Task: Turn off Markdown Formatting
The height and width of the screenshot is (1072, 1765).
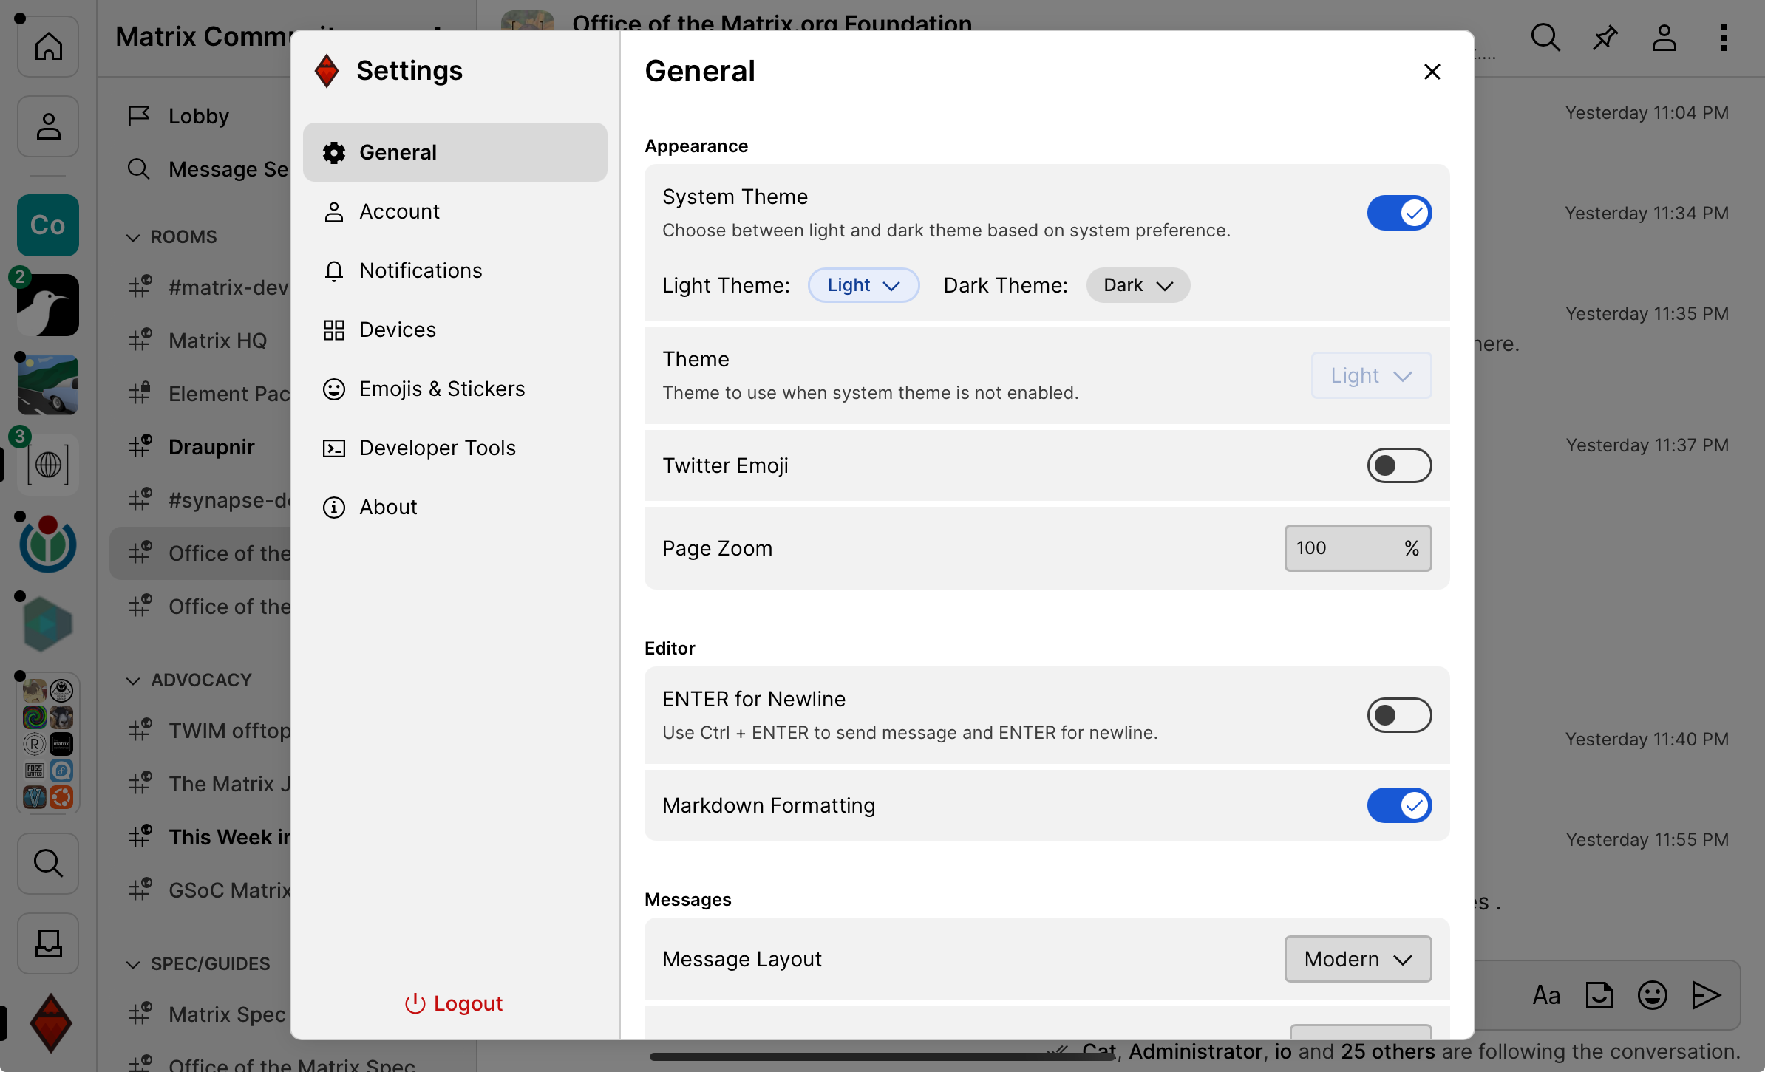Action: pyautogui.click(x=1399, y=805)
